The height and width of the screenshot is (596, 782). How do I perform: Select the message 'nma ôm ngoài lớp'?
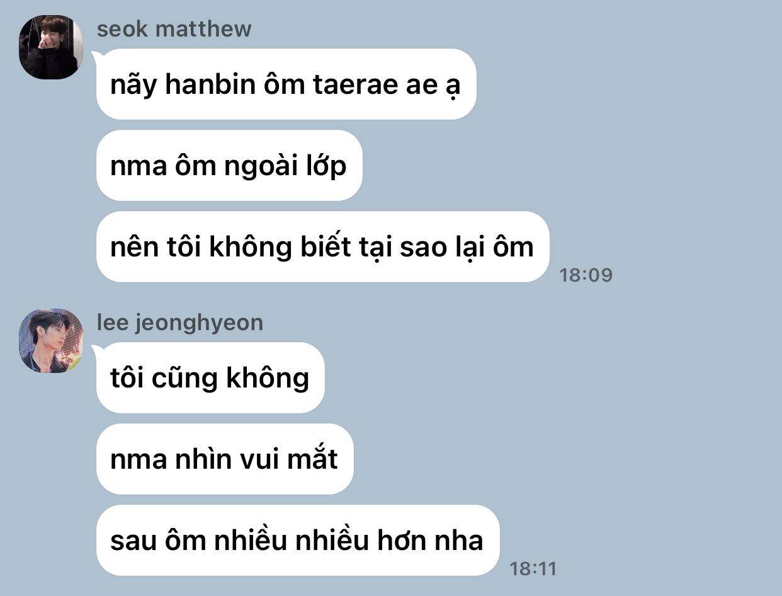(229, 165)
